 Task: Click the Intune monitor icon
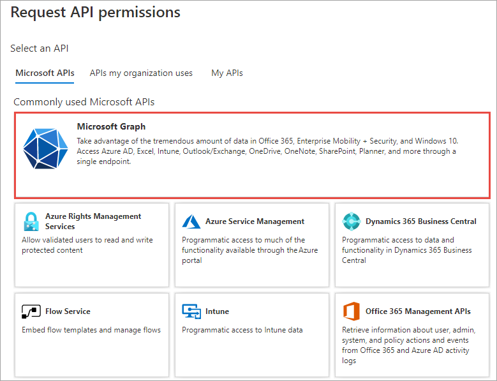[x=191, y=311]
